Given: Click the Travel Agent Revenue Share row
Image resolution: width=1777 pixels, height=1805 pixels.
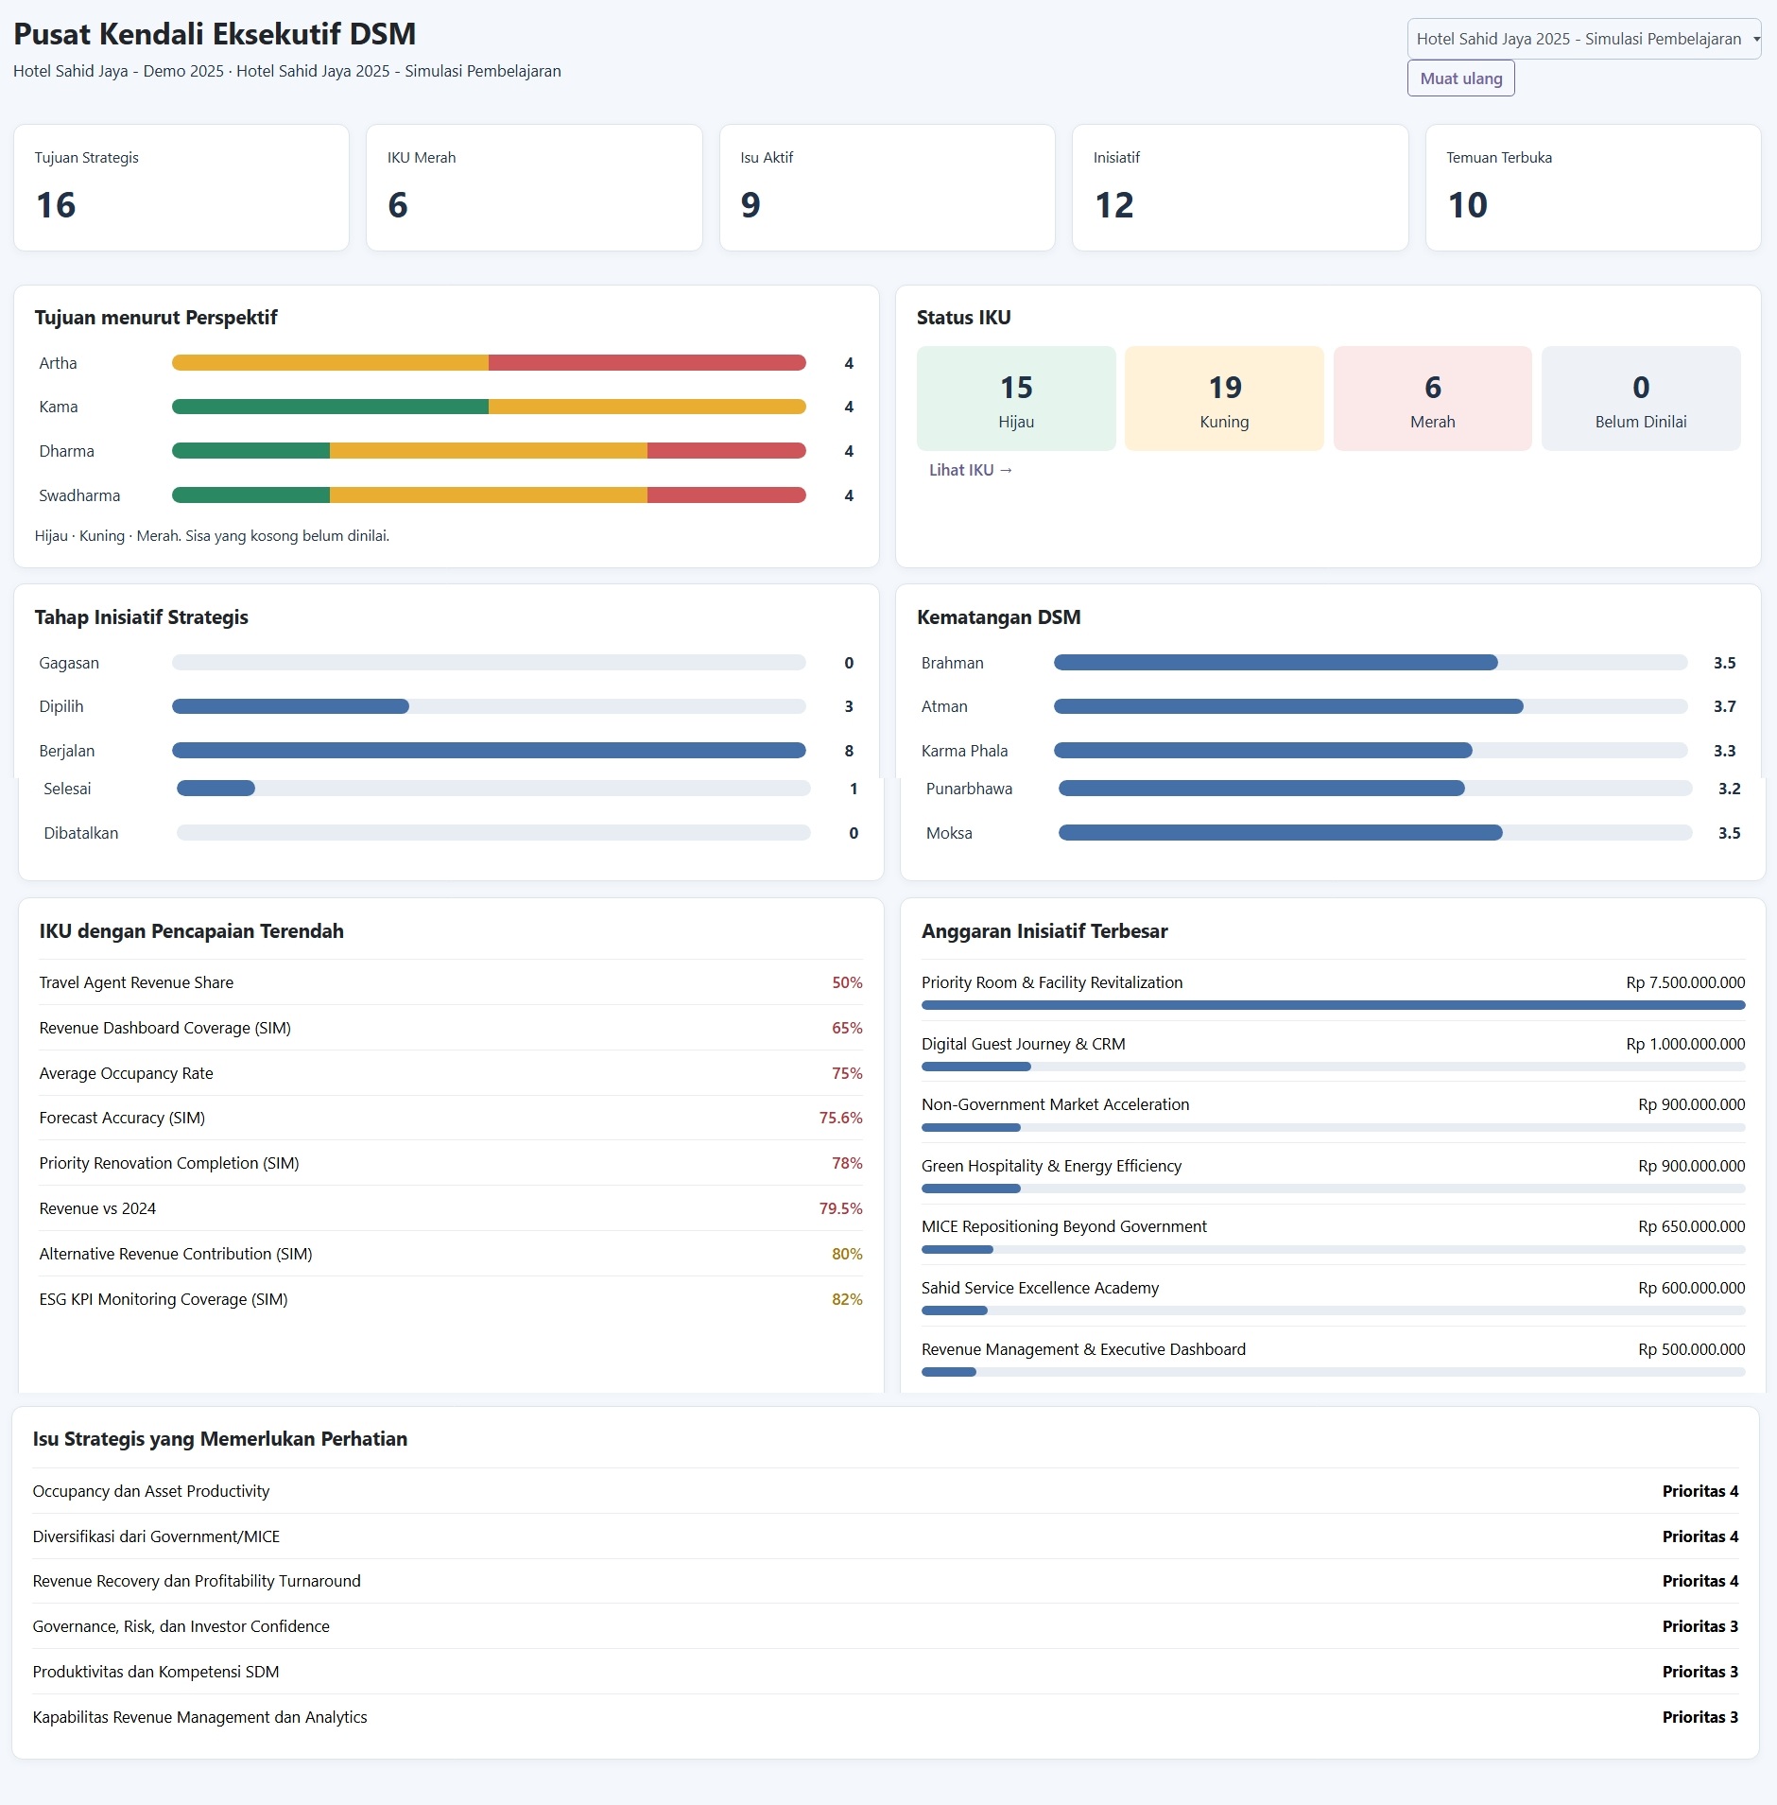Looking at the screenshot, I should pyautogui.click(x=451, y=982).
